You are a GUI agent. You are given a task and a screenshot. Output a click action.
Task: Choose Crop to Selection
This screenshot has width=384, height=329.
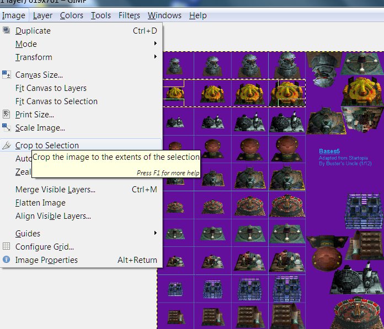tap(81, 145)
